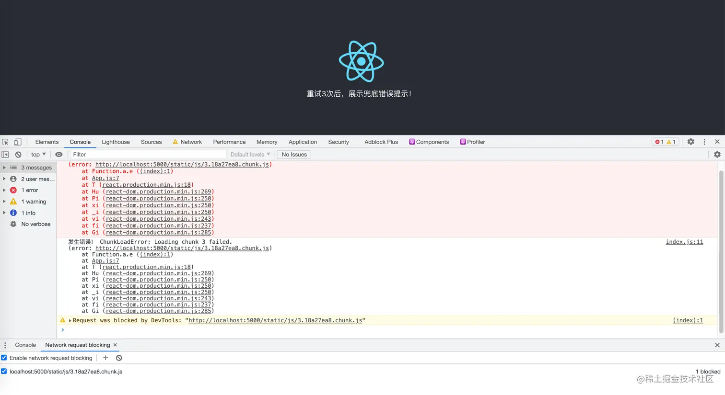Add a pattern with the plus icon
This screenshot has width=725, height=395.
[105, 358]
